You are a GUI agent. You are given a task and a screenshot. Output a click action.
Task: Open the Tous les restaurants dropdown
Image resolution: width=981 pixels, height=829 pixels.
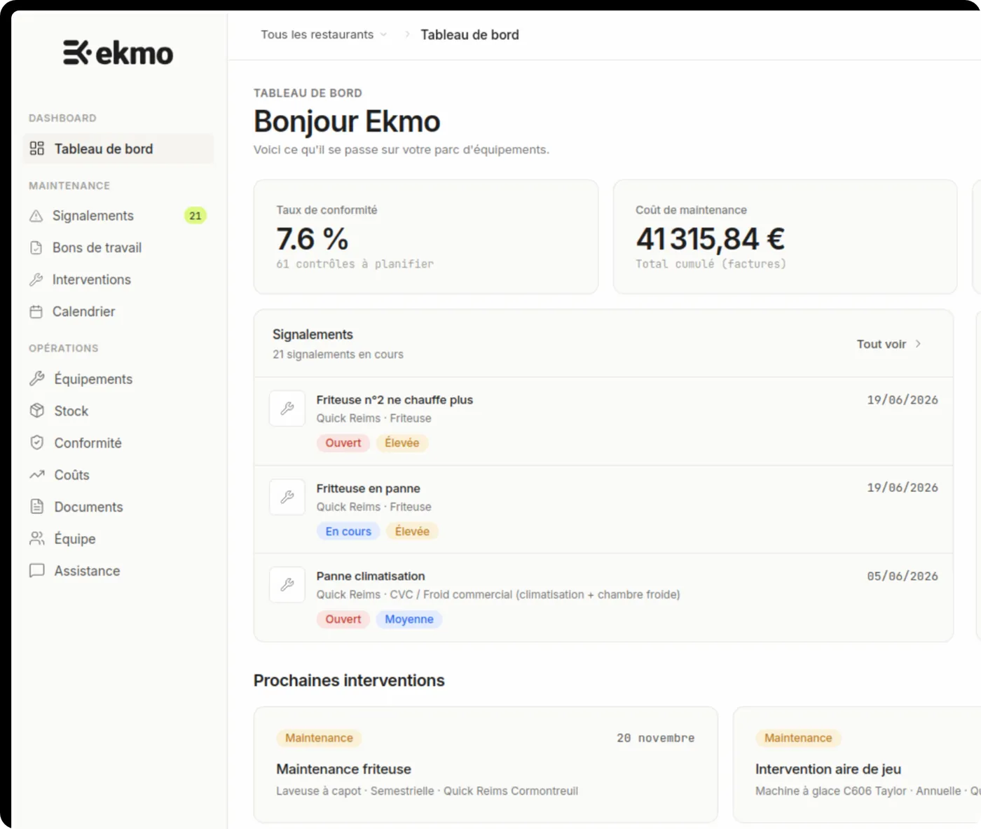tap(324, 34)
